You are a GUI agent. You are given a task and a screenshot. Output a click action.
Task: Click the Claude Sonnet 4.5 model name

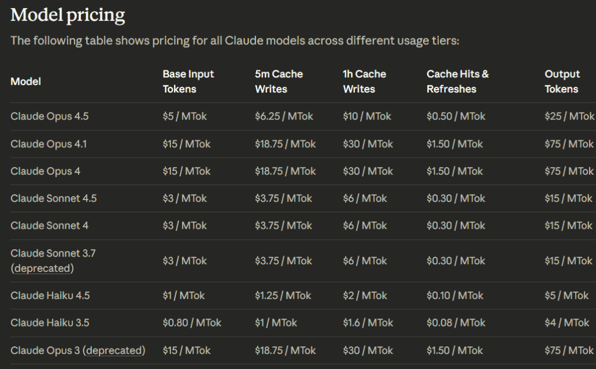[54, 198]
